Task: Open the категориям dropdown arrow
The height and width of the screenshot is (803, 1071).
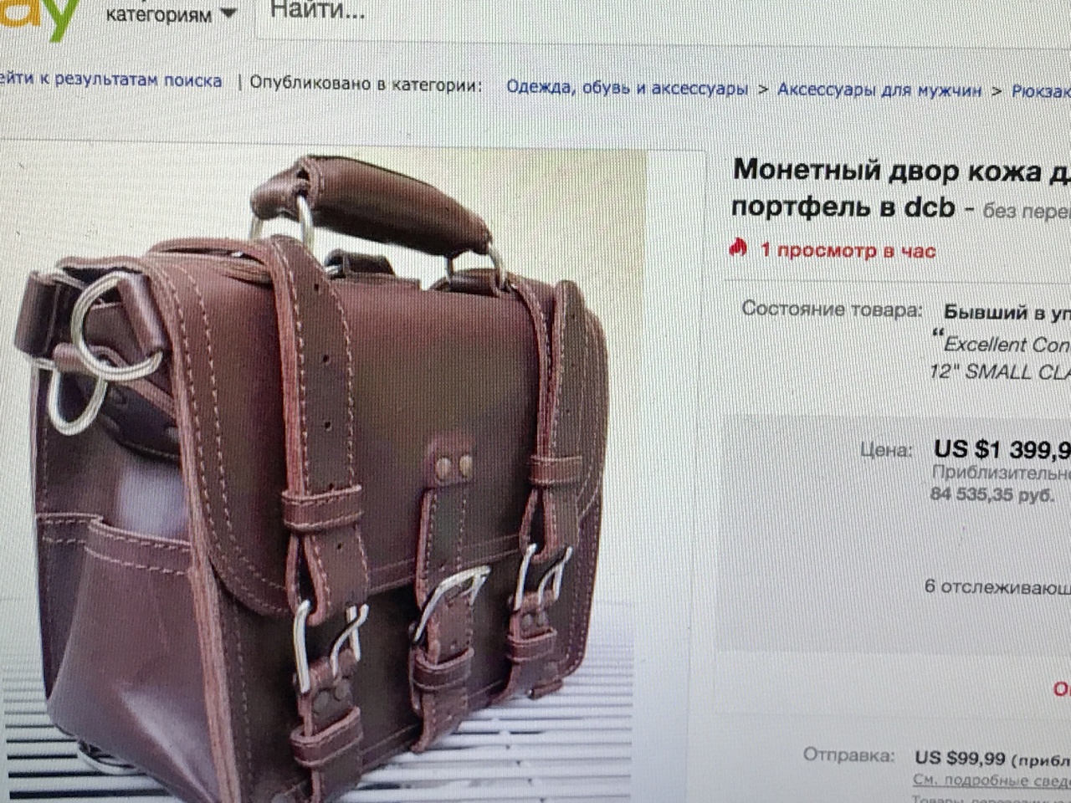Action: click(228, 13)
